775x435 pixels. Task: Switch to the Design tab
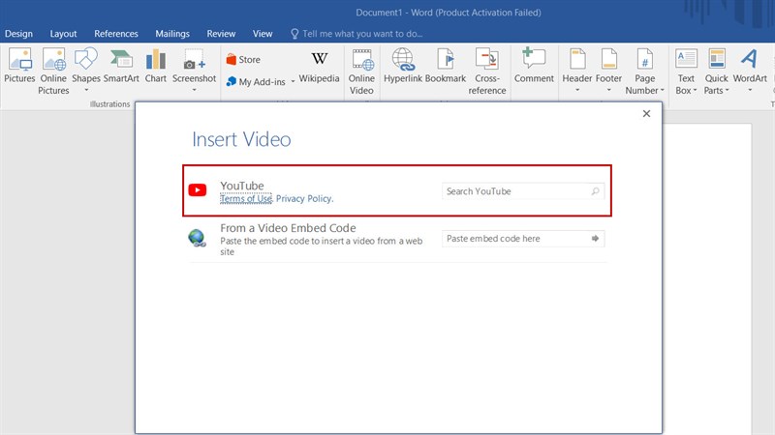(x=18, y=34)
